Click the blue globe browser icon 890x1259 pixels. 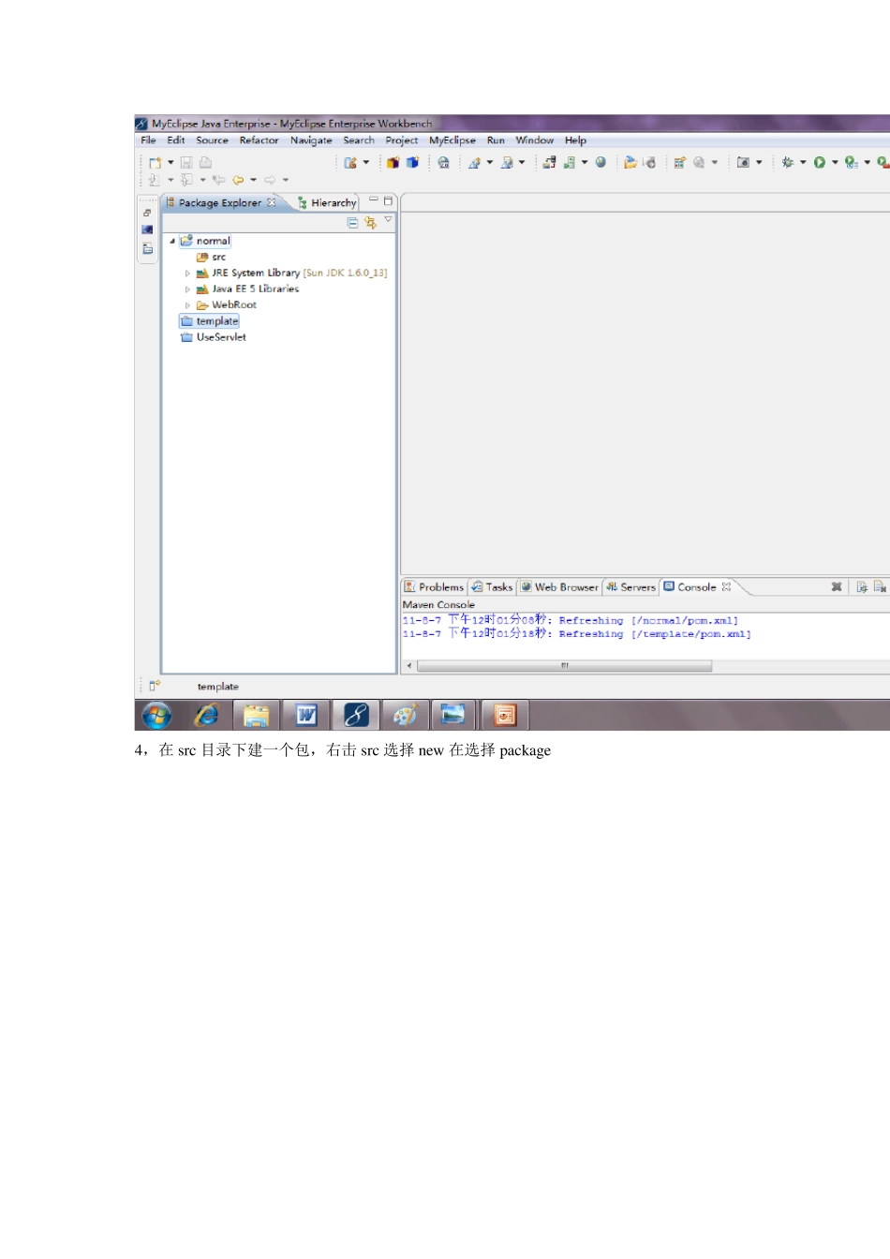point(601,163)
